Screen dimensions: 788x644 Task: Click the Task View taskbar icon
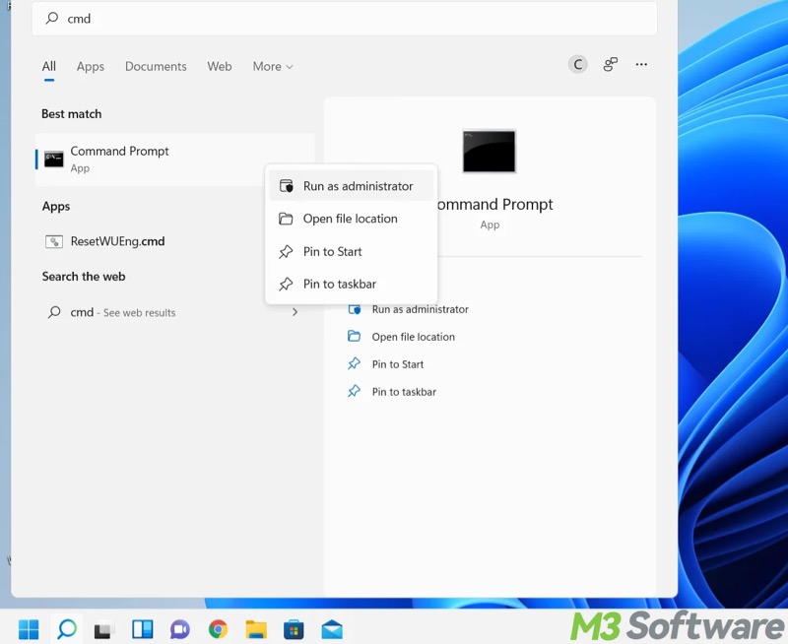pyautogui.click(x=104, y=629)
